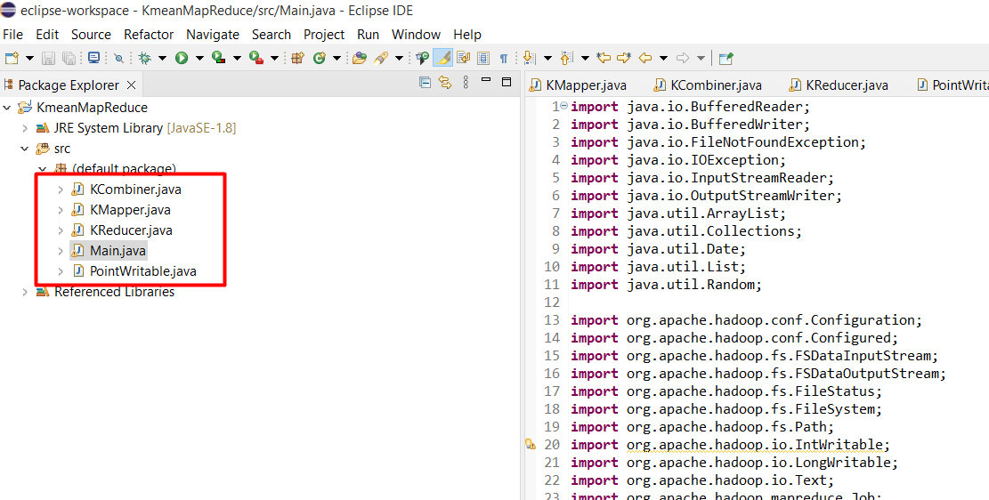Select Main.java in the Package Explorer
This screenshot has height=500, width=989.
click(x=118, y=251)
